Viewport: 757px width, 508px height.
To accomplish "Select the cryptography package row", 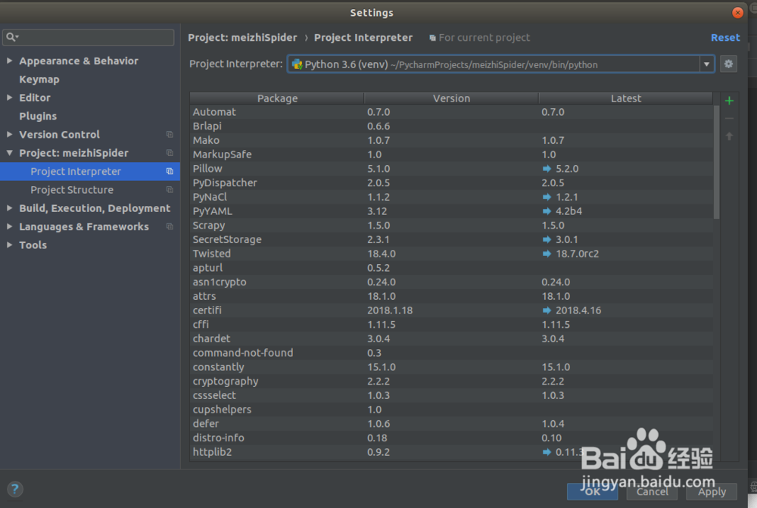I will pyautogui.click(x=451, y=381).
